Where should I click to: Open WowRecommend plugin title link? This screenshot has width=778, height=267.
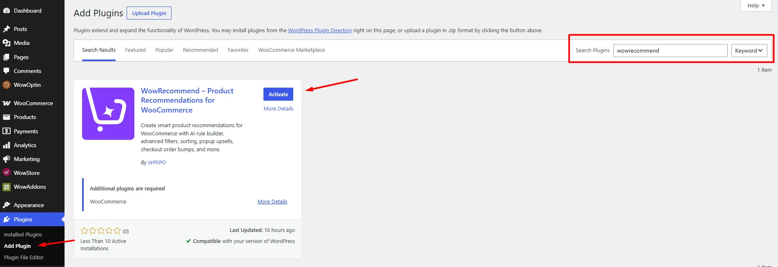coord(187,100)
